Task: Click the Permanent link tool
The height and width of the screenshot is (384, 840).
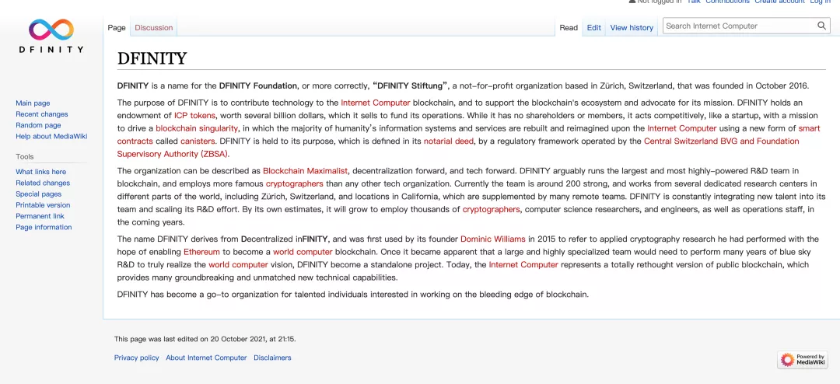Action: click(40, 216)
